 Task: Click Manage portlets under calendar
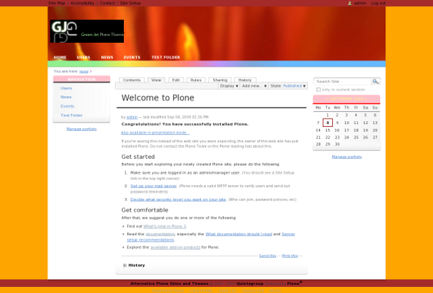347,157
